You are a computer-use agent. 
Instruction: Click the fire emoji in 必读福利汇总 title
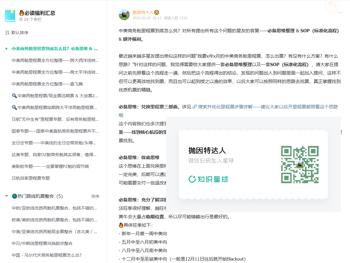tap(22, 13)
